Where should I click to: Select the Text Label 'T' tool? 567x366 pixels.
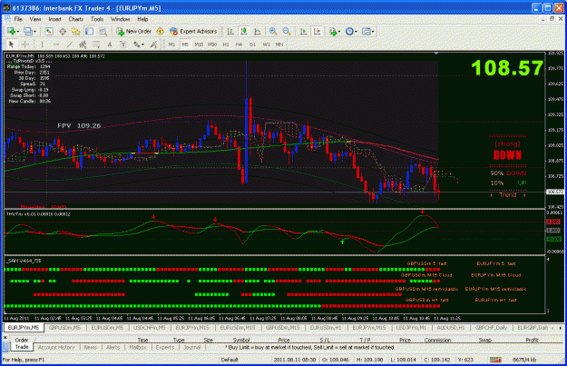[x=123, y=45]
